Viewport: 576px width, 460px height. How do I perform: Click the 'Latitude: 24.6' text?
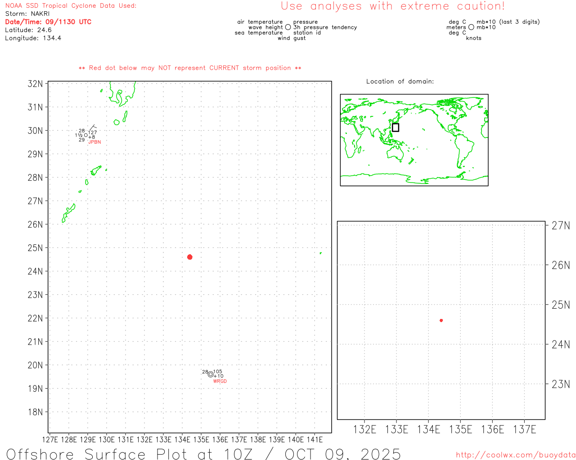click(x=28, y=30)
